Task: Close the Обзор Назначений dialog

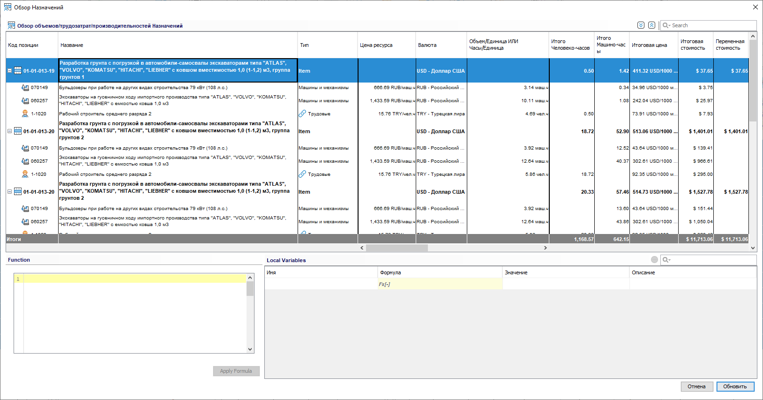Action: [755, 7]
